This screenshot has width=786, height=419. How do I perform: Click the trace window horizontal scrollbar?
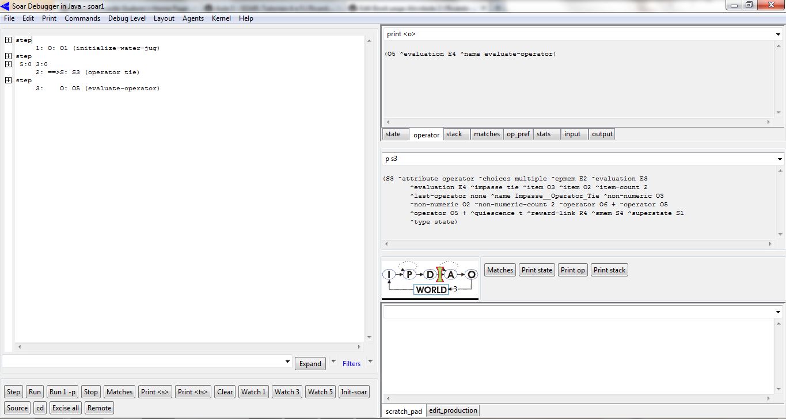(189, 347)
